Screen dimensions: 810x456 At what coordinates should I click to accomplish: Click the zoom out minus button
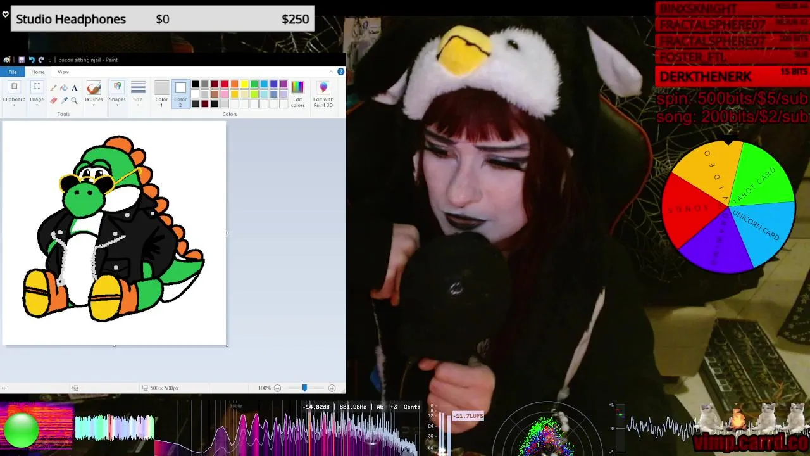(x=277, y=388)
